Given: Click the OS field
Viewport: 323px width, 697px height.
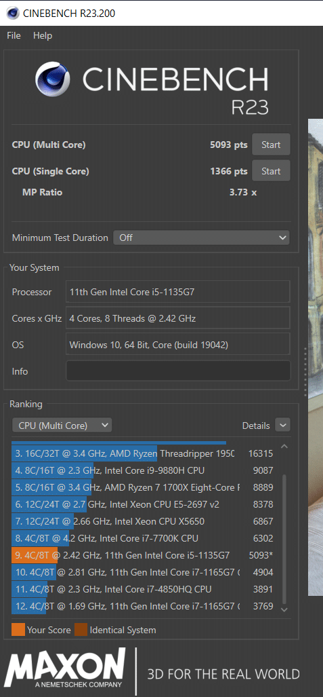Looking at the screenshot, I should pyautogui.click(x=178, y=345).
